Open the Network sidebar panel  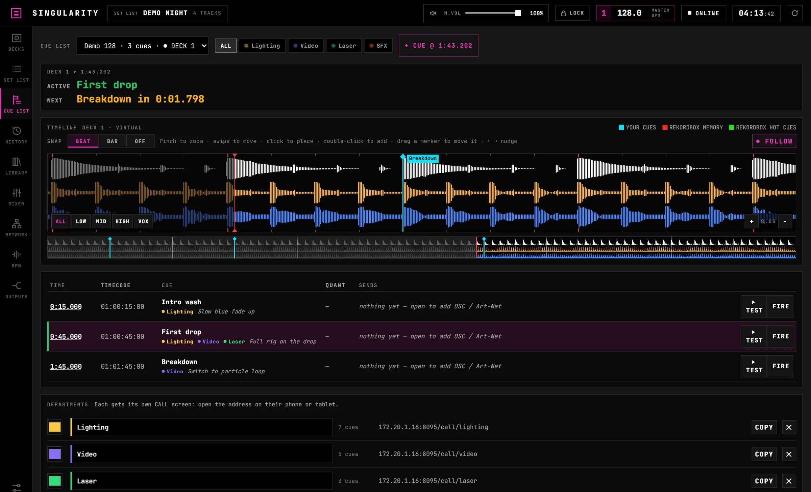click(x=16, y=228)
